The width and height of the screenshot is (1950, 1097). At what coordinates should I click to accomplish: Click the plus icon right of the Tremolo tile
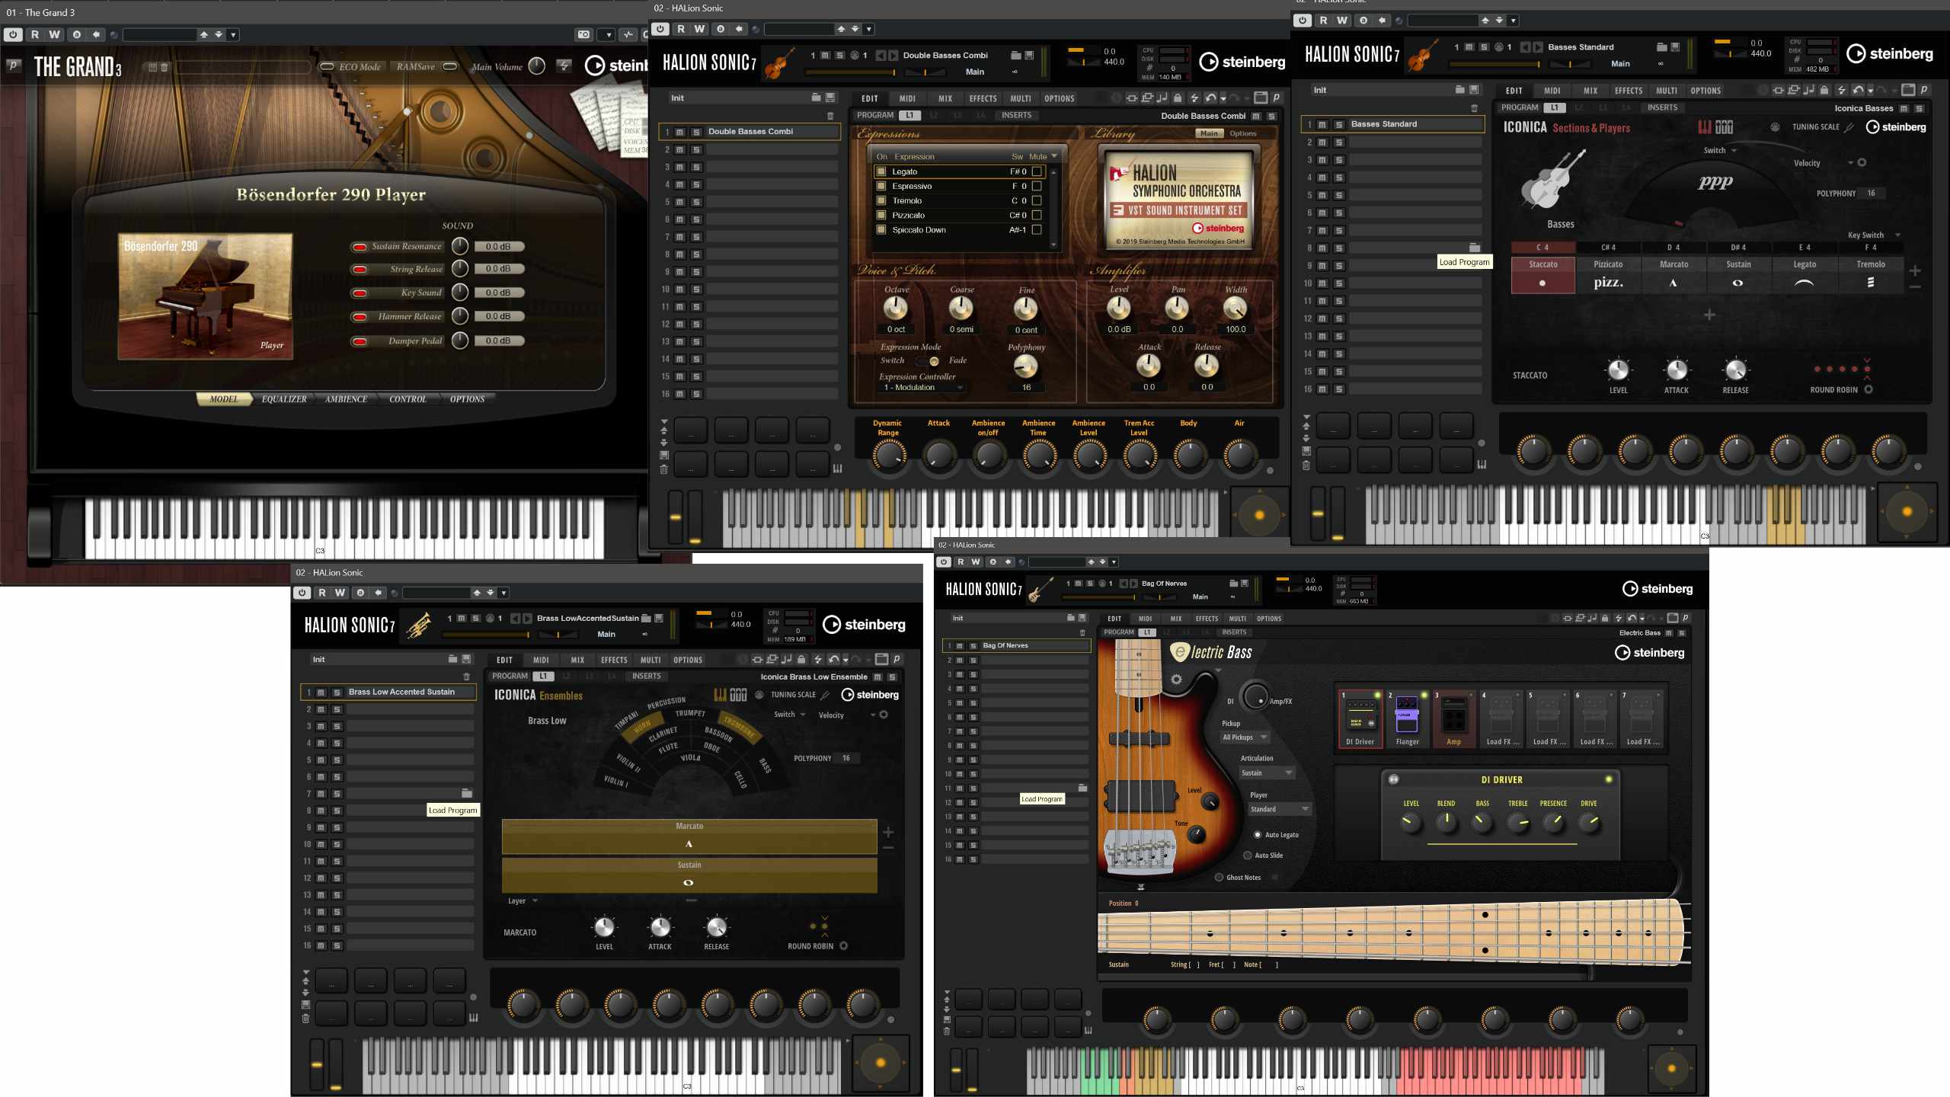1915,270
